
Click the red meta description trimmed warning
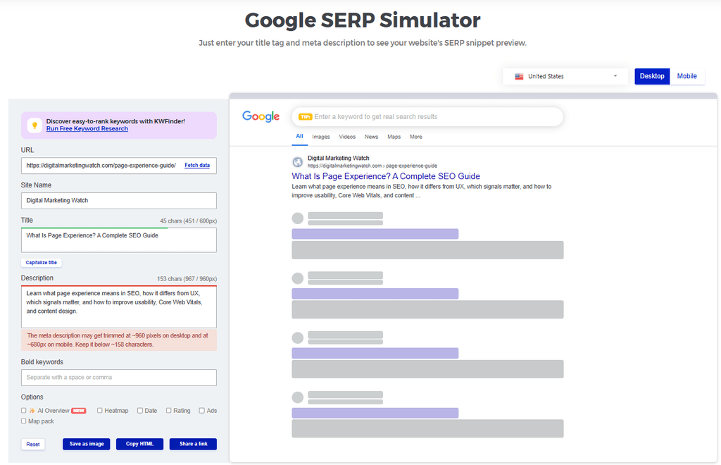coord(118,340)
